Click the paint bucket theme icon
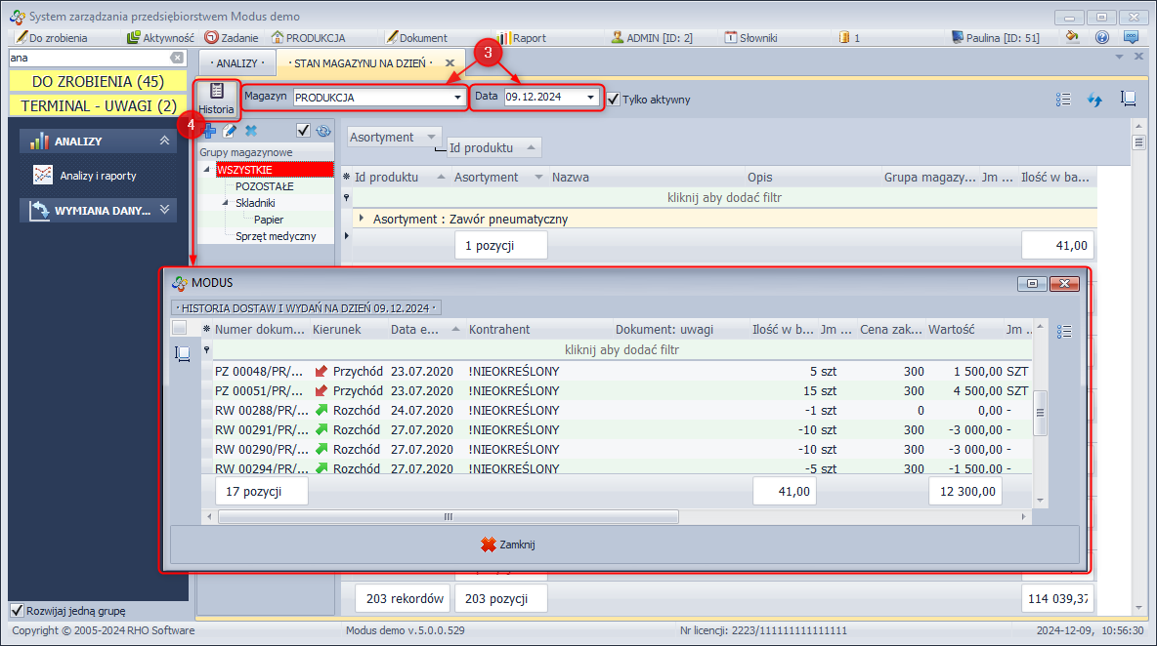The height and width of the screenshot is (646, 1157). click(x=1073, y=38)
